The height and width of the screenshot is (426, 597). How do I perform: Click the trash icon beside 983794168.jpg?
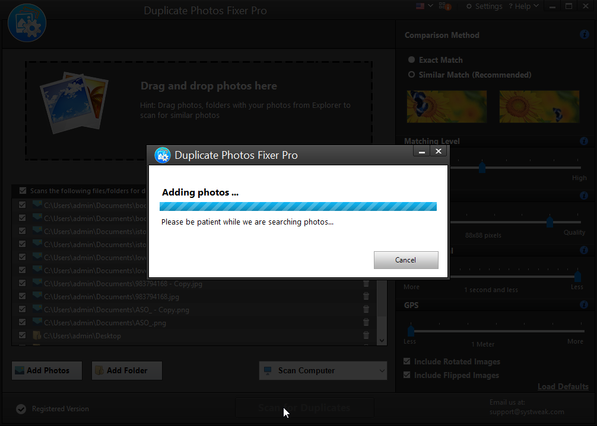point(366,296)
